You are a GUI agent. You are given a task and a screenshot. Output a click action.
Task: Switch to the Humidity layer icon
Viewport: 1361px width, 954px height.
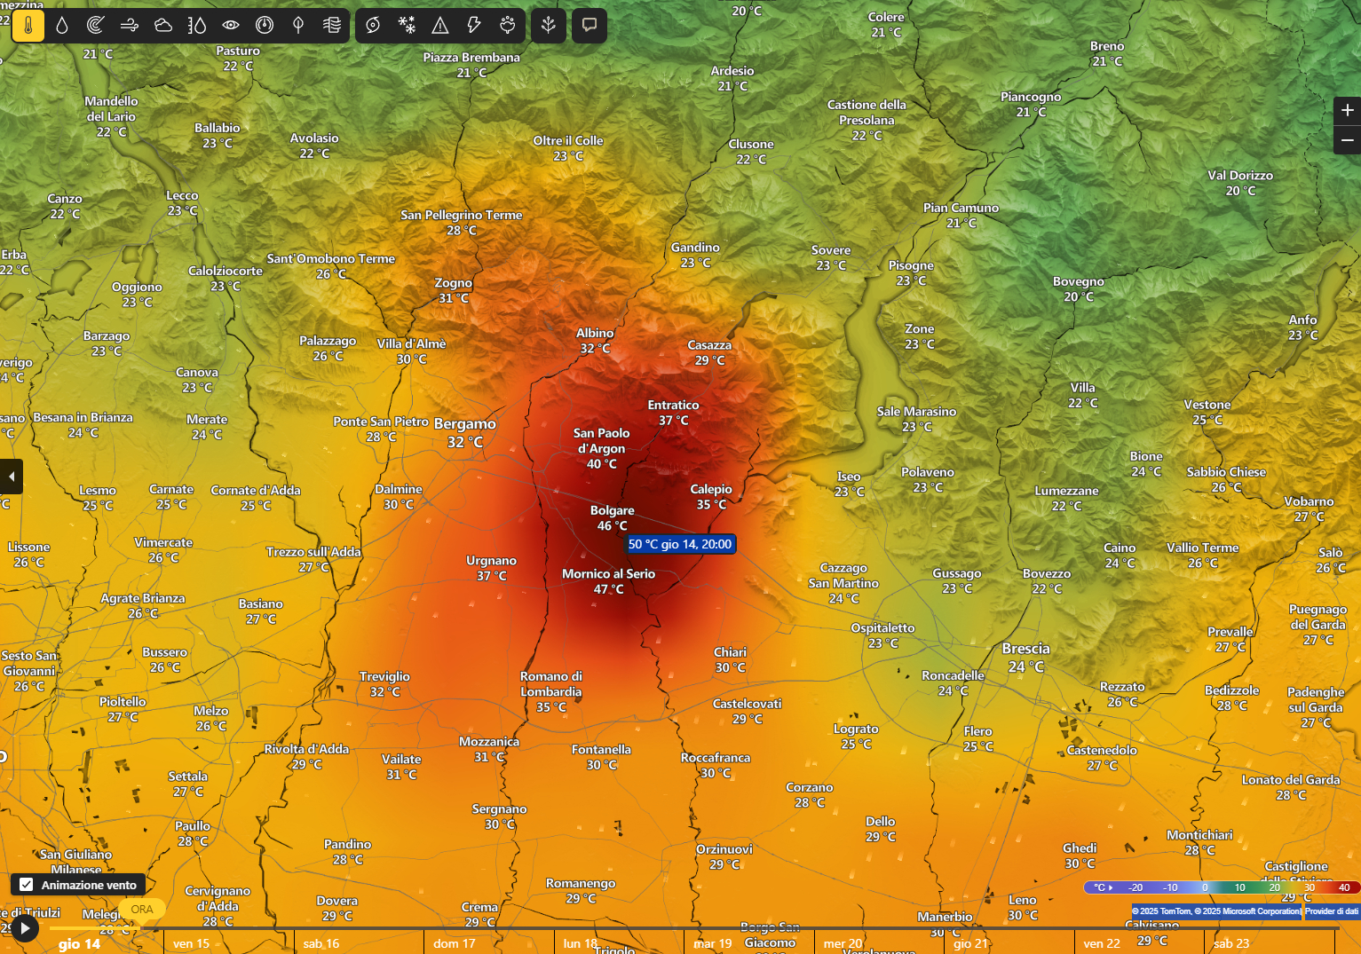click(x=197, y=26)
